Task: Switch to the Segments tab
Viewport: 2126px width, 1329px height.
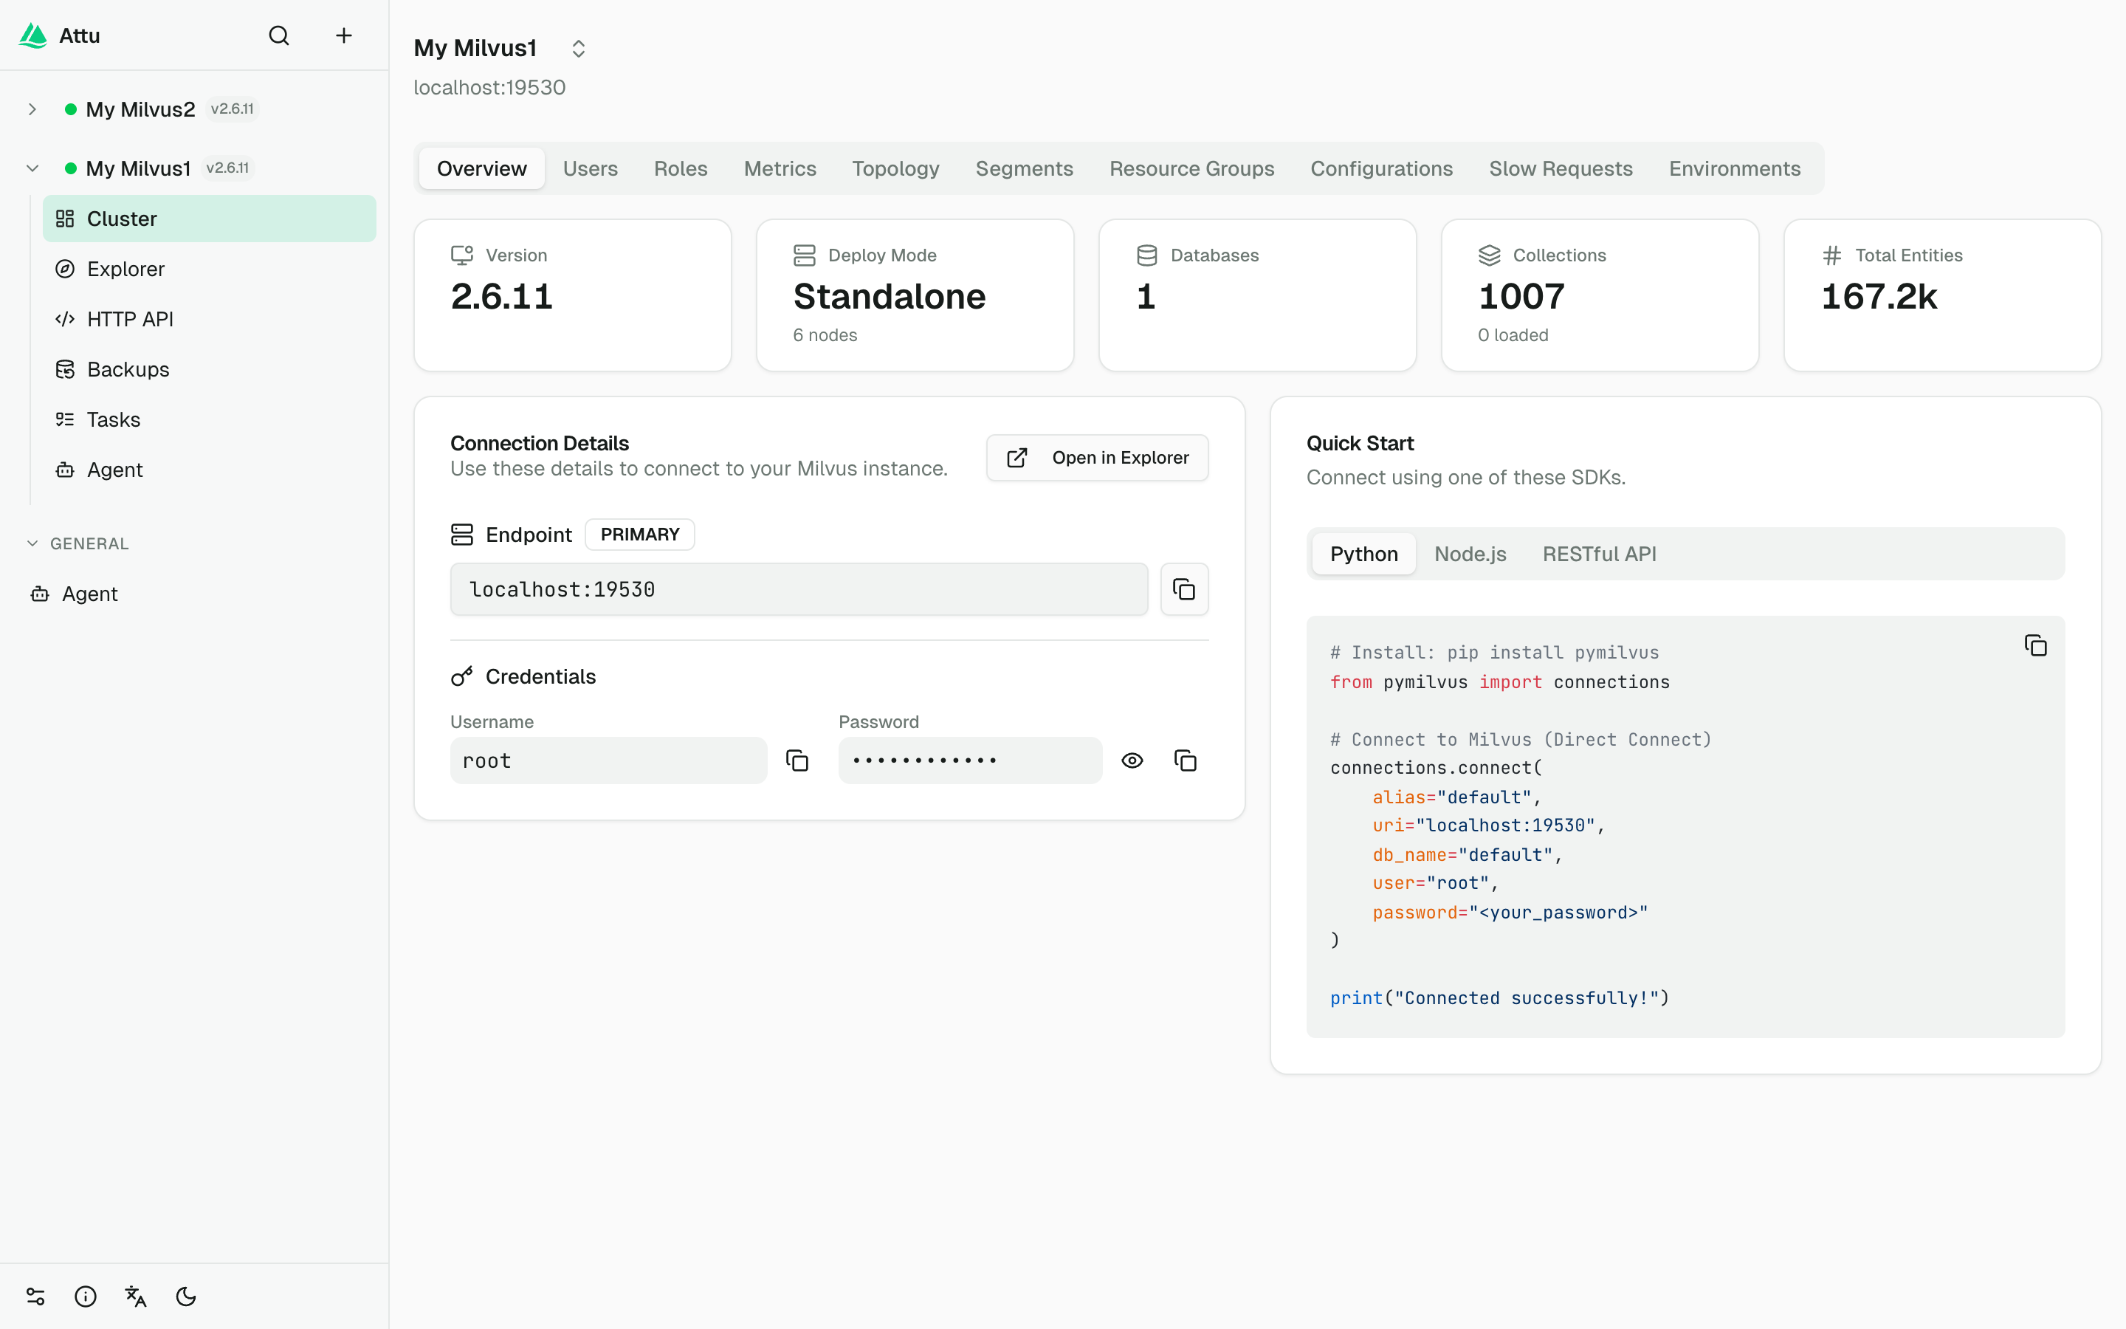Action: 1025,168
